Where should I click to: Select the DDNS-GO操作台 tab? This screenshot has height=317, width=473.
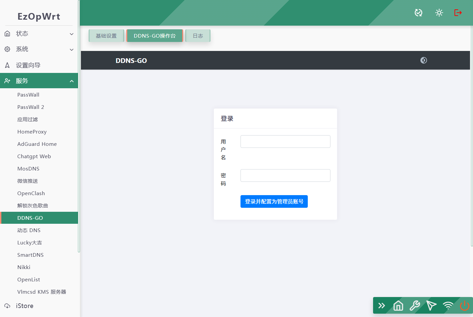tap(155, 36)
